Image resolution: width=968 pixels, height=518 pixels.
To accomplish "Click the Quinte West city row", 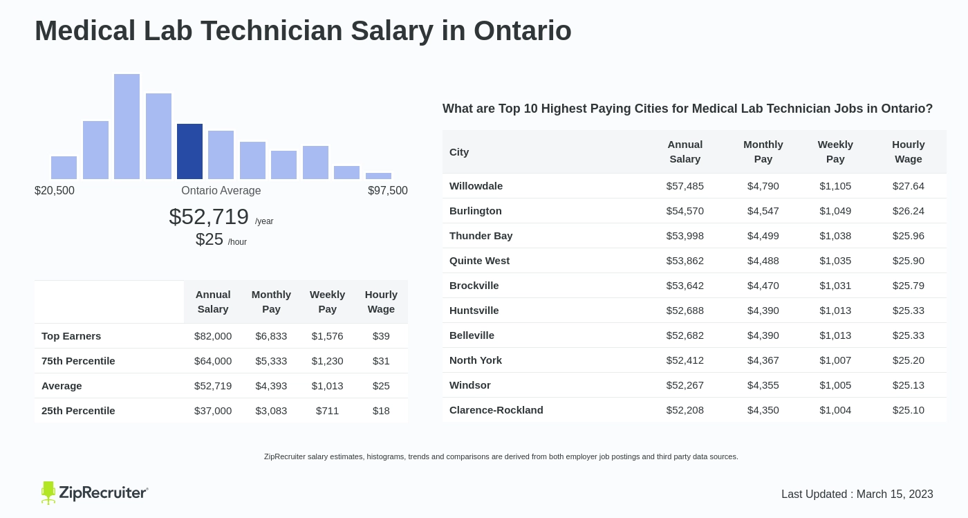I will (695, 260).
